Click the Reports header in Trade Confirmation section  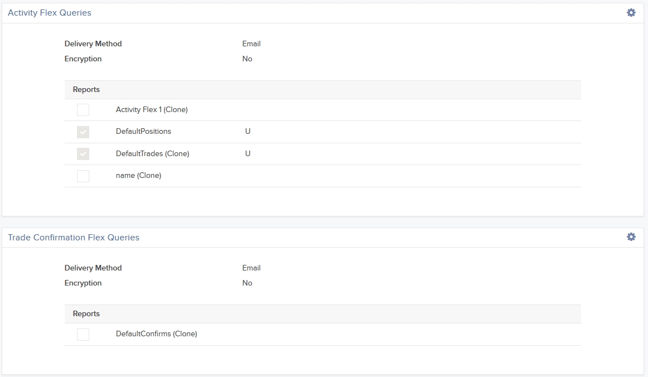tap(86, 314)
